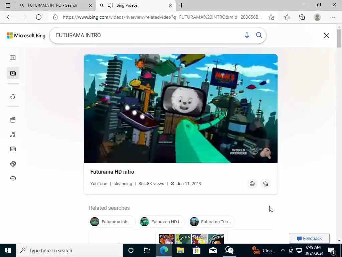342x257 pixels.
Task: Open the YouTube source link
Action: pyautogui.click(x=99, y=184)
